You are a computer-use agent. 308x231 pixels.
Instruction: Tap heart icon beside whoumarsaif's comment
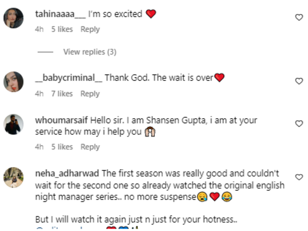(x=299, y=123)
